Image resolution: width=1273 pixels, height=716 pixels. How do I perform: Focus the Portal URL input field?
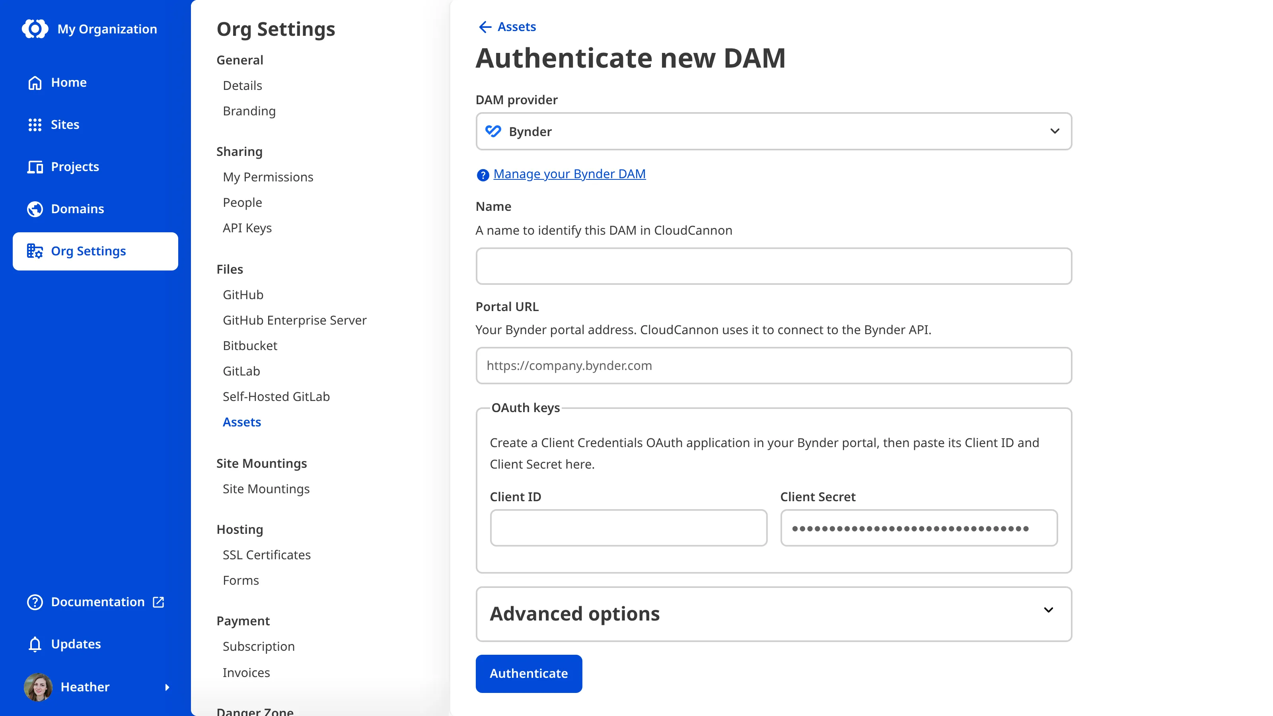coord(773,366)
